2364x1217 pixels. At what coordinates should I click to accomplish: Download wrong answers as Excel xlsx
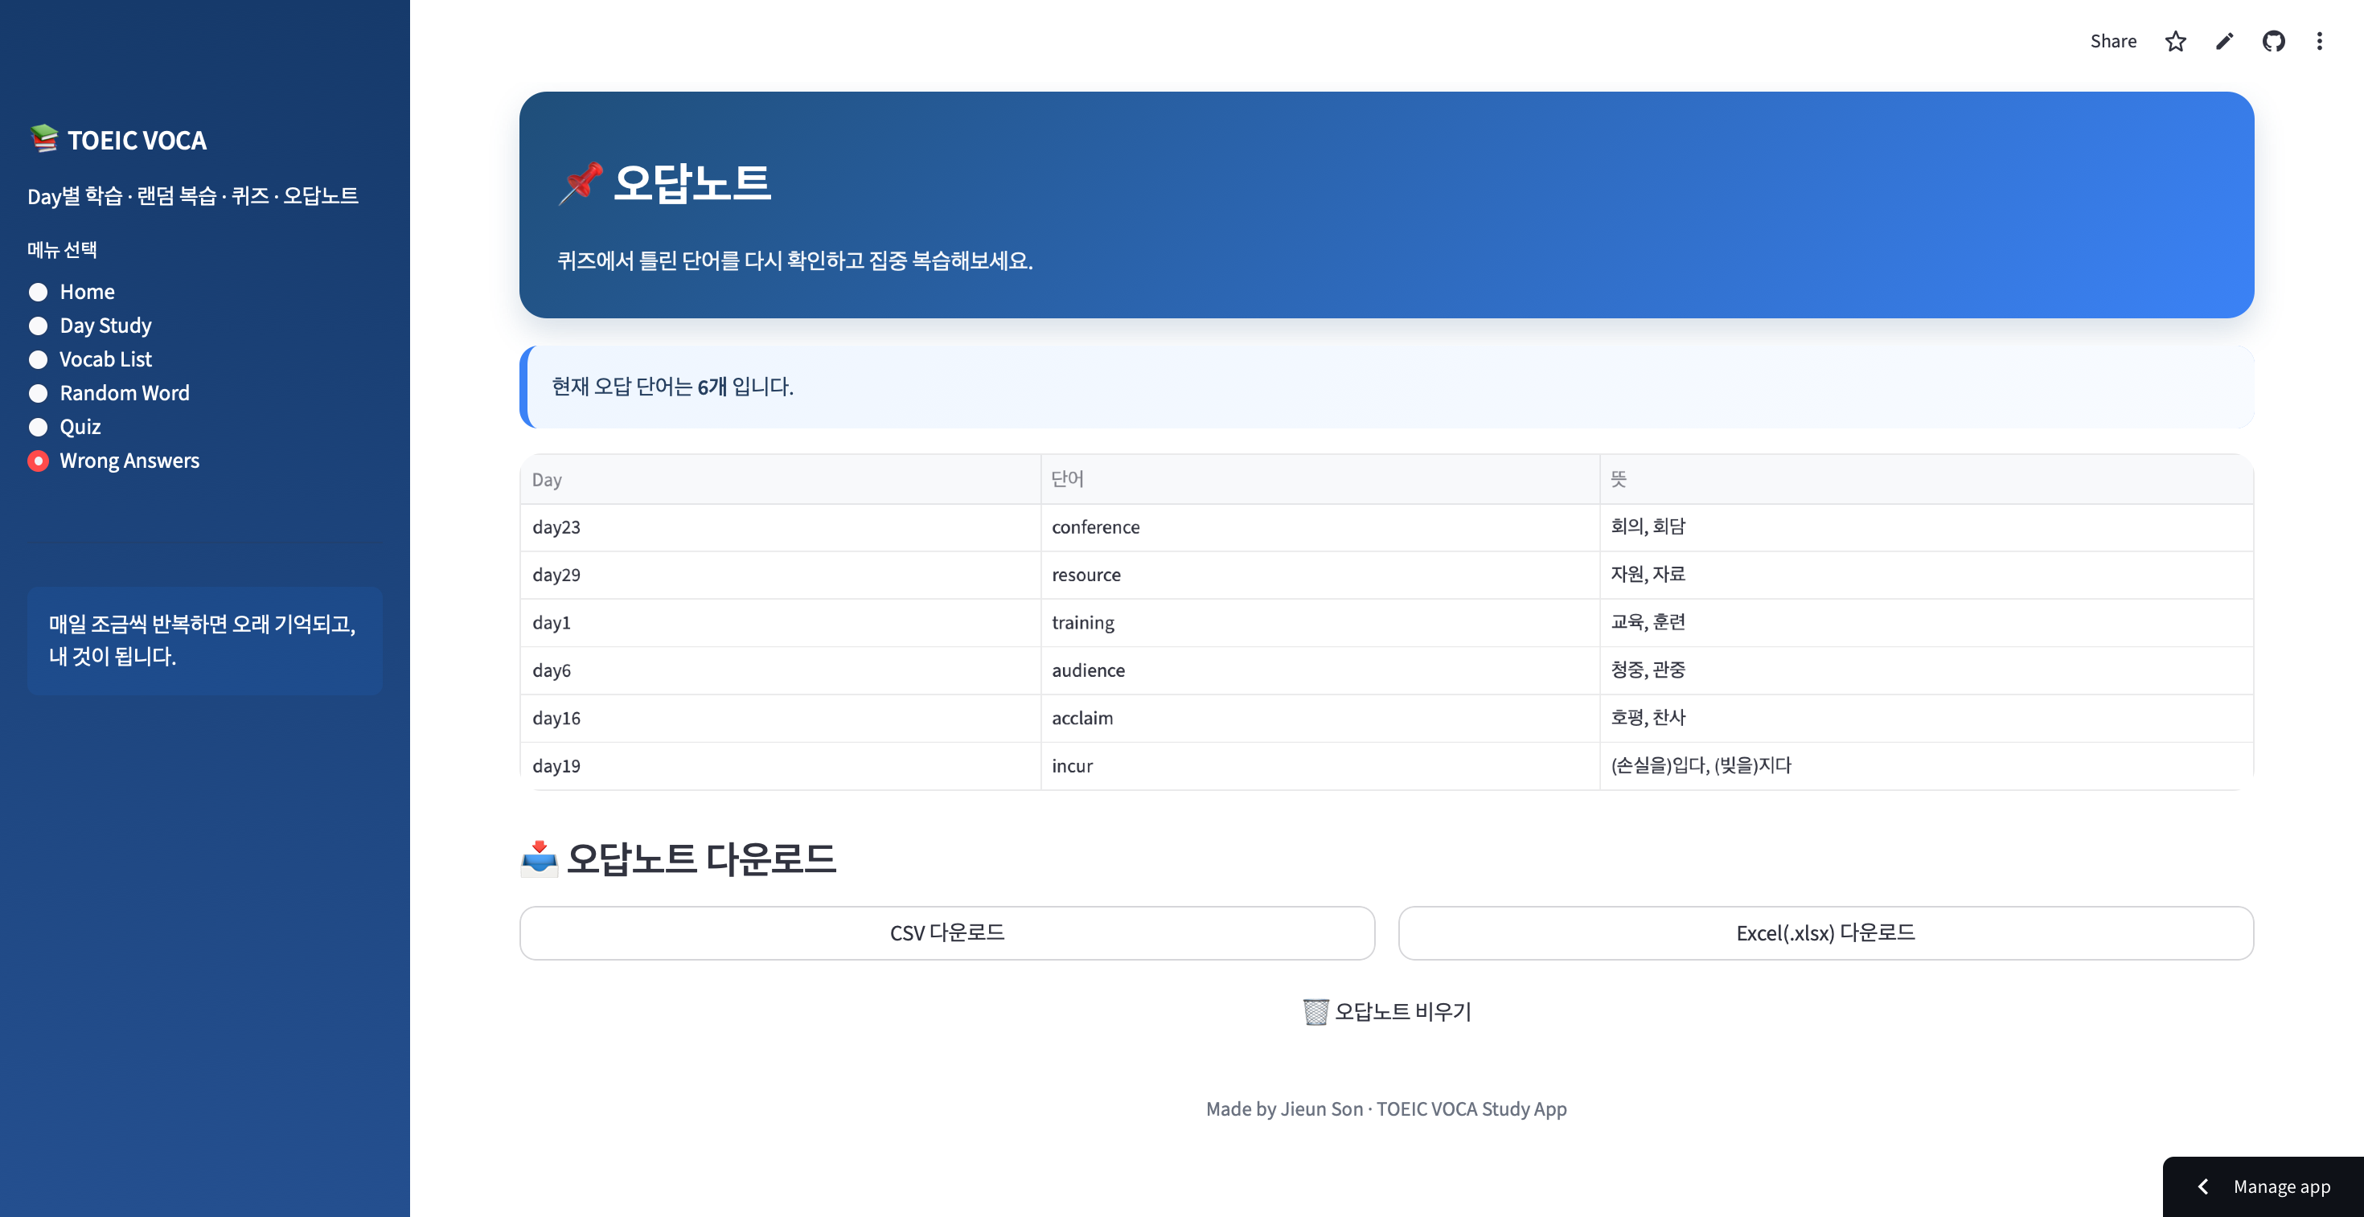1824,932
